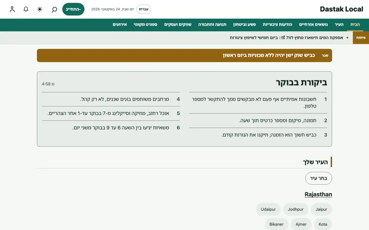Open the הודעות ציבוריות nav item
This screenshot has width=369, height=230.
point(277,25)
